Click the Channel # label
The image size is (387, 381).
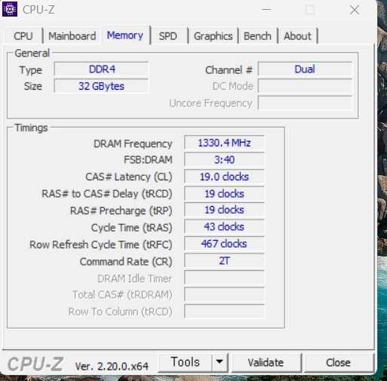(x=229, y=70)
